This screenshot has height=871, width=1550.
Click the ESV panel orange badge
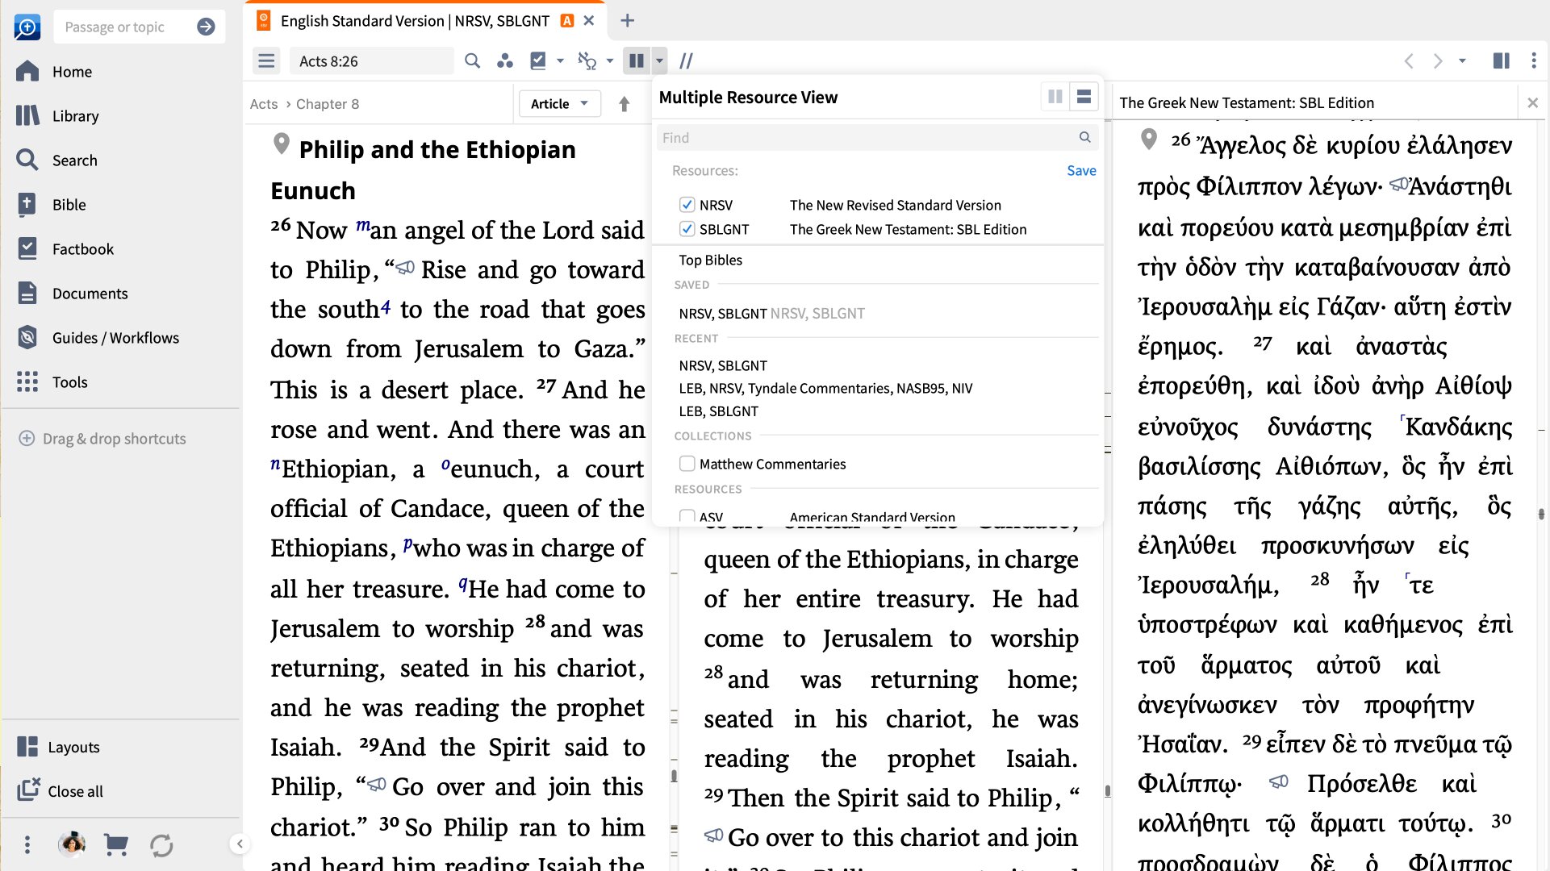click(567, 21)
